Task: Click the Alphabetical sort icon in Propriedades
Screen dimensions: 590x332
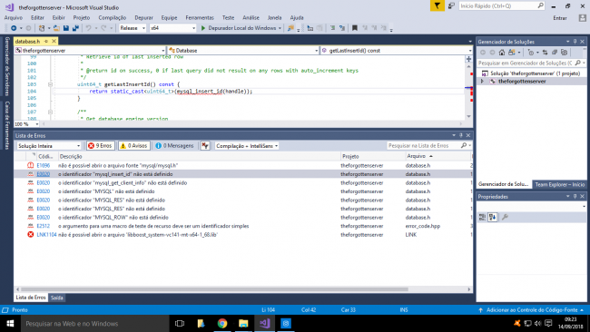Action: pos(493,218)
